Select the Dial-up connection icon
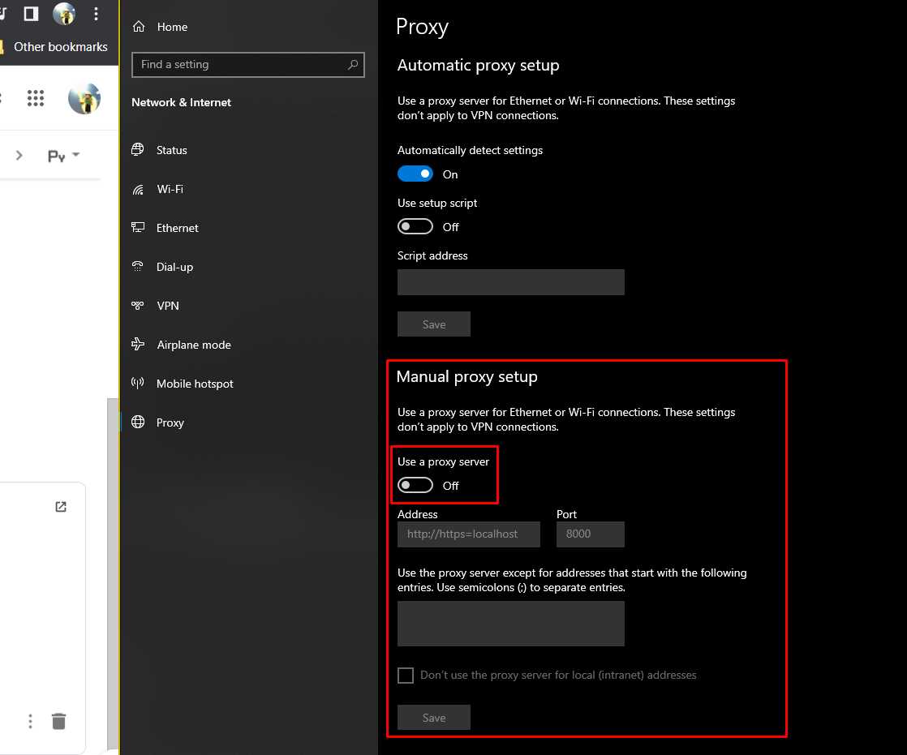Screen dimensions: 907x755 [137, 266]
